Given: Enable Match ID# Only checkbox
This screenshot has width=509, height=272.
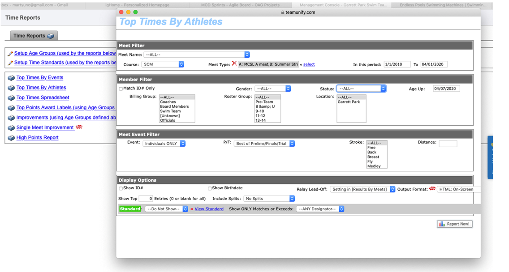Looking at the screenshot, I should (x=121, y=89).
